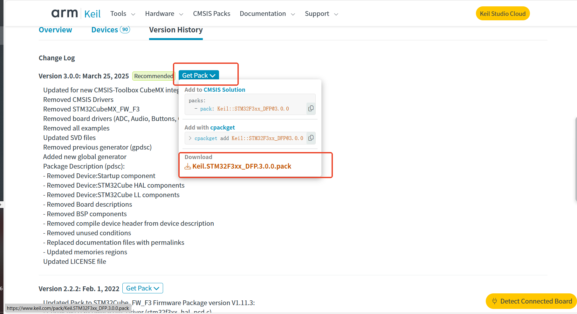Click 'Updated memories regions' line
577x314 pixels.
coord(85,252)
